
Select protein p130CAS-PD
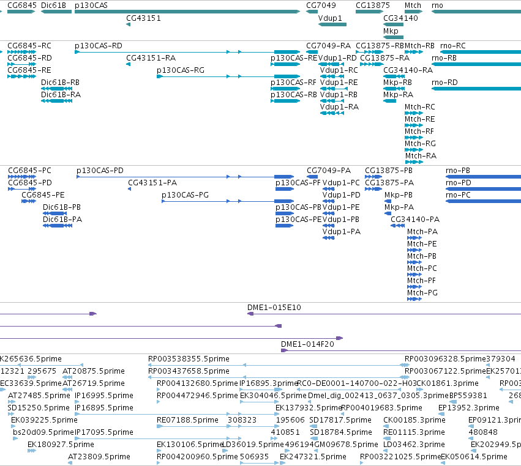pyautogui.click(x=100, y=171)
